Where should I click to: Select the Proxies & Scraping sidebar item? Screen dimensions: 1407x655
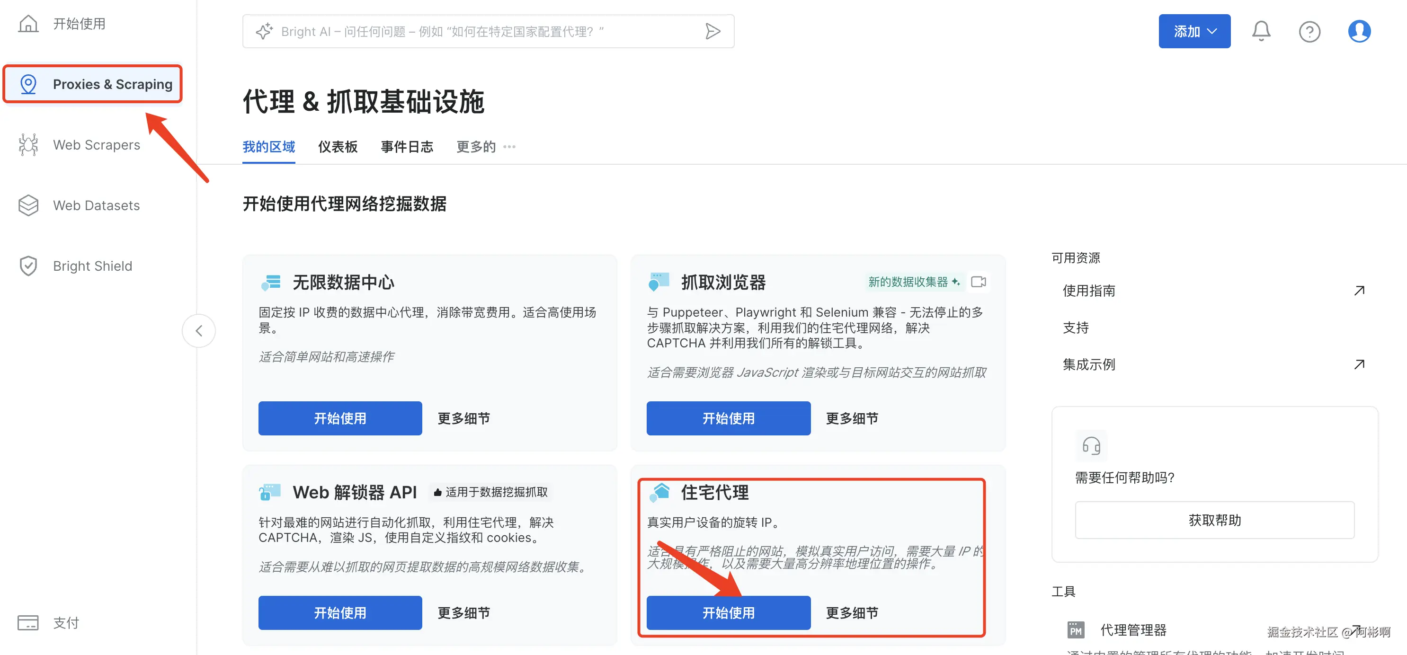tap(112, 84)
